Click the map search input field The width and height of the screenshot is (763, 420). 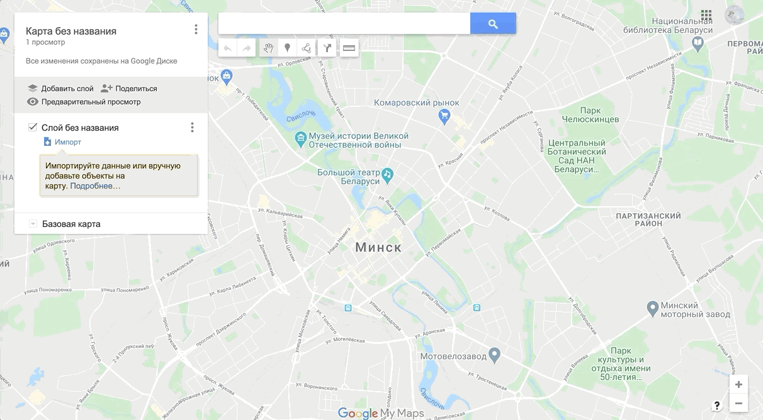point(344,24)
